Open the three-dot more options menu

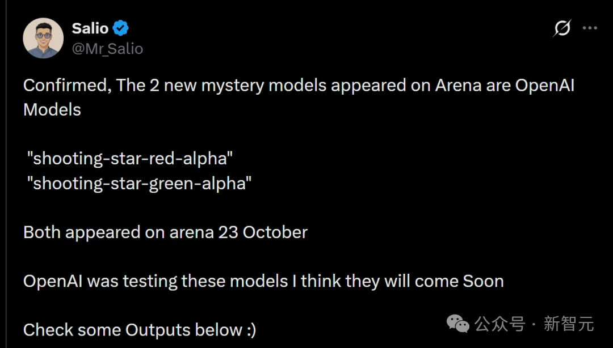click(x=590, y=28)
